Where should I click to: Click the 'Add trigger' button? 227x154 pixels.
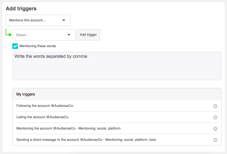tap(88, 35)
